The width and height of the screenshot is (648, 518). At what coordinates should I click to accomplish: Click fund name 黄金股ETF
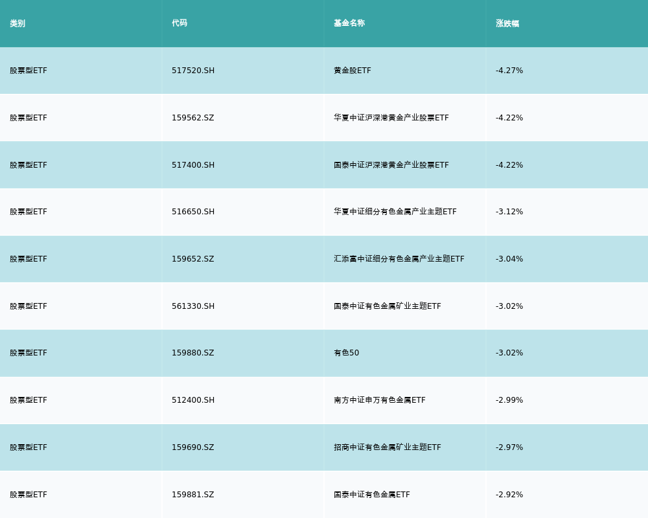[x=353, y=71]
